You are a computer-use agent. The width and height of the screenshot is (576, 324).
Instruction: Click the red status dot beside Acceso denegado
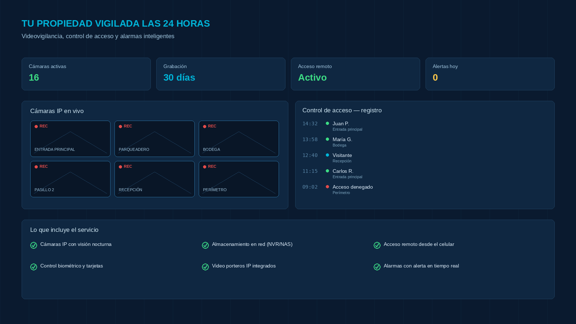[327, 187]
